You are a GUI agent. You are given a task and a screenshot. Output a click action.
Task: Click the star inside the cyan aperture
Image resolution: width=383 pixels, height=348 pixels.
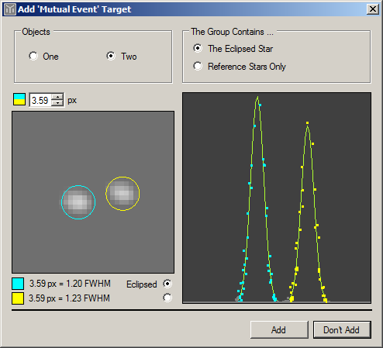(x=78, y=202)
